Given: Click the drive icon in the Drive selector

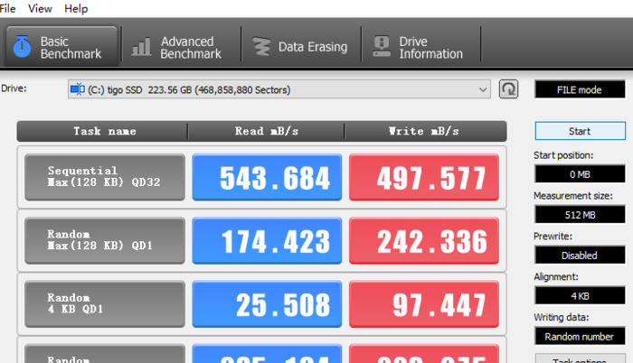Looking at the screenshot, I should click(78, 88).
